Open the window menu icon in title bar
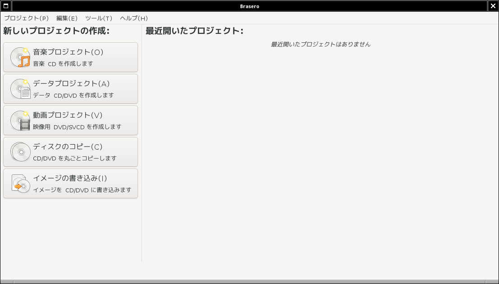499x284 pixels. [x=6, y=6]
